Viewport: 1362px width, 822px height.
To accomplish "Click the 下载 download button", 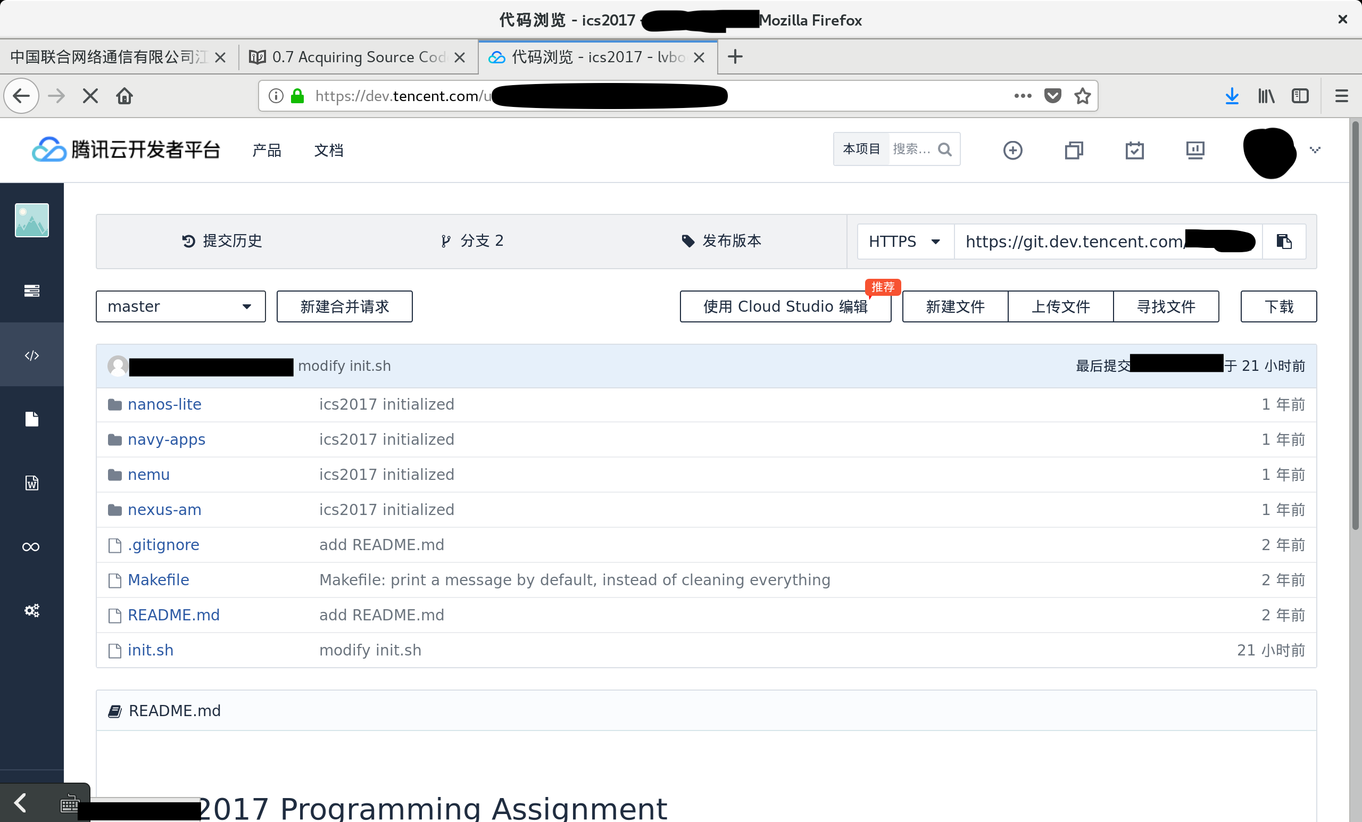I will [1278, 306].
